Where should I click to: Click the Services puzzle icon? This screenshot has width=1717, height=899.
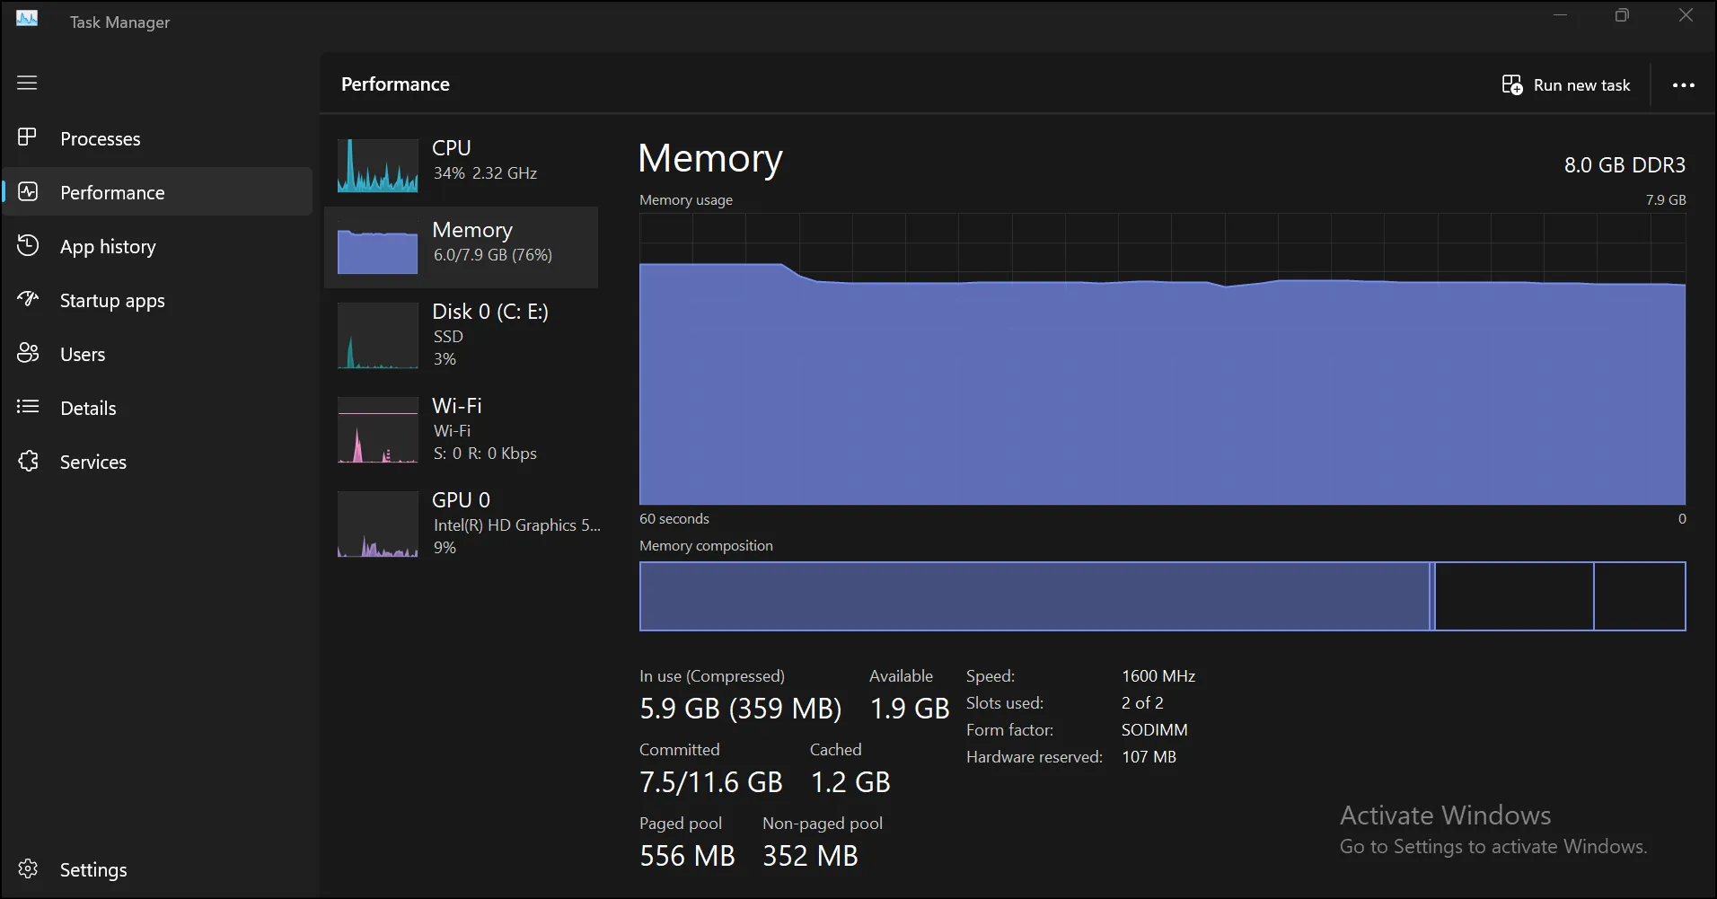(x=28, y=461)
